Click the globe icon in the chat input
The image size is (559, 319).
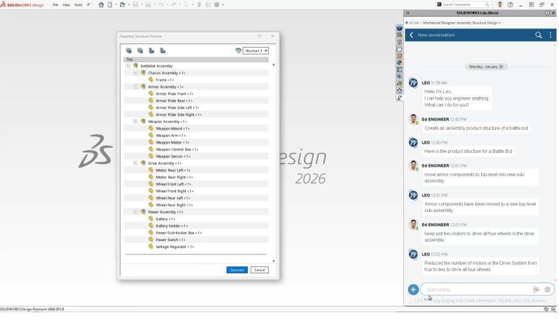click(x=547, y=289)
